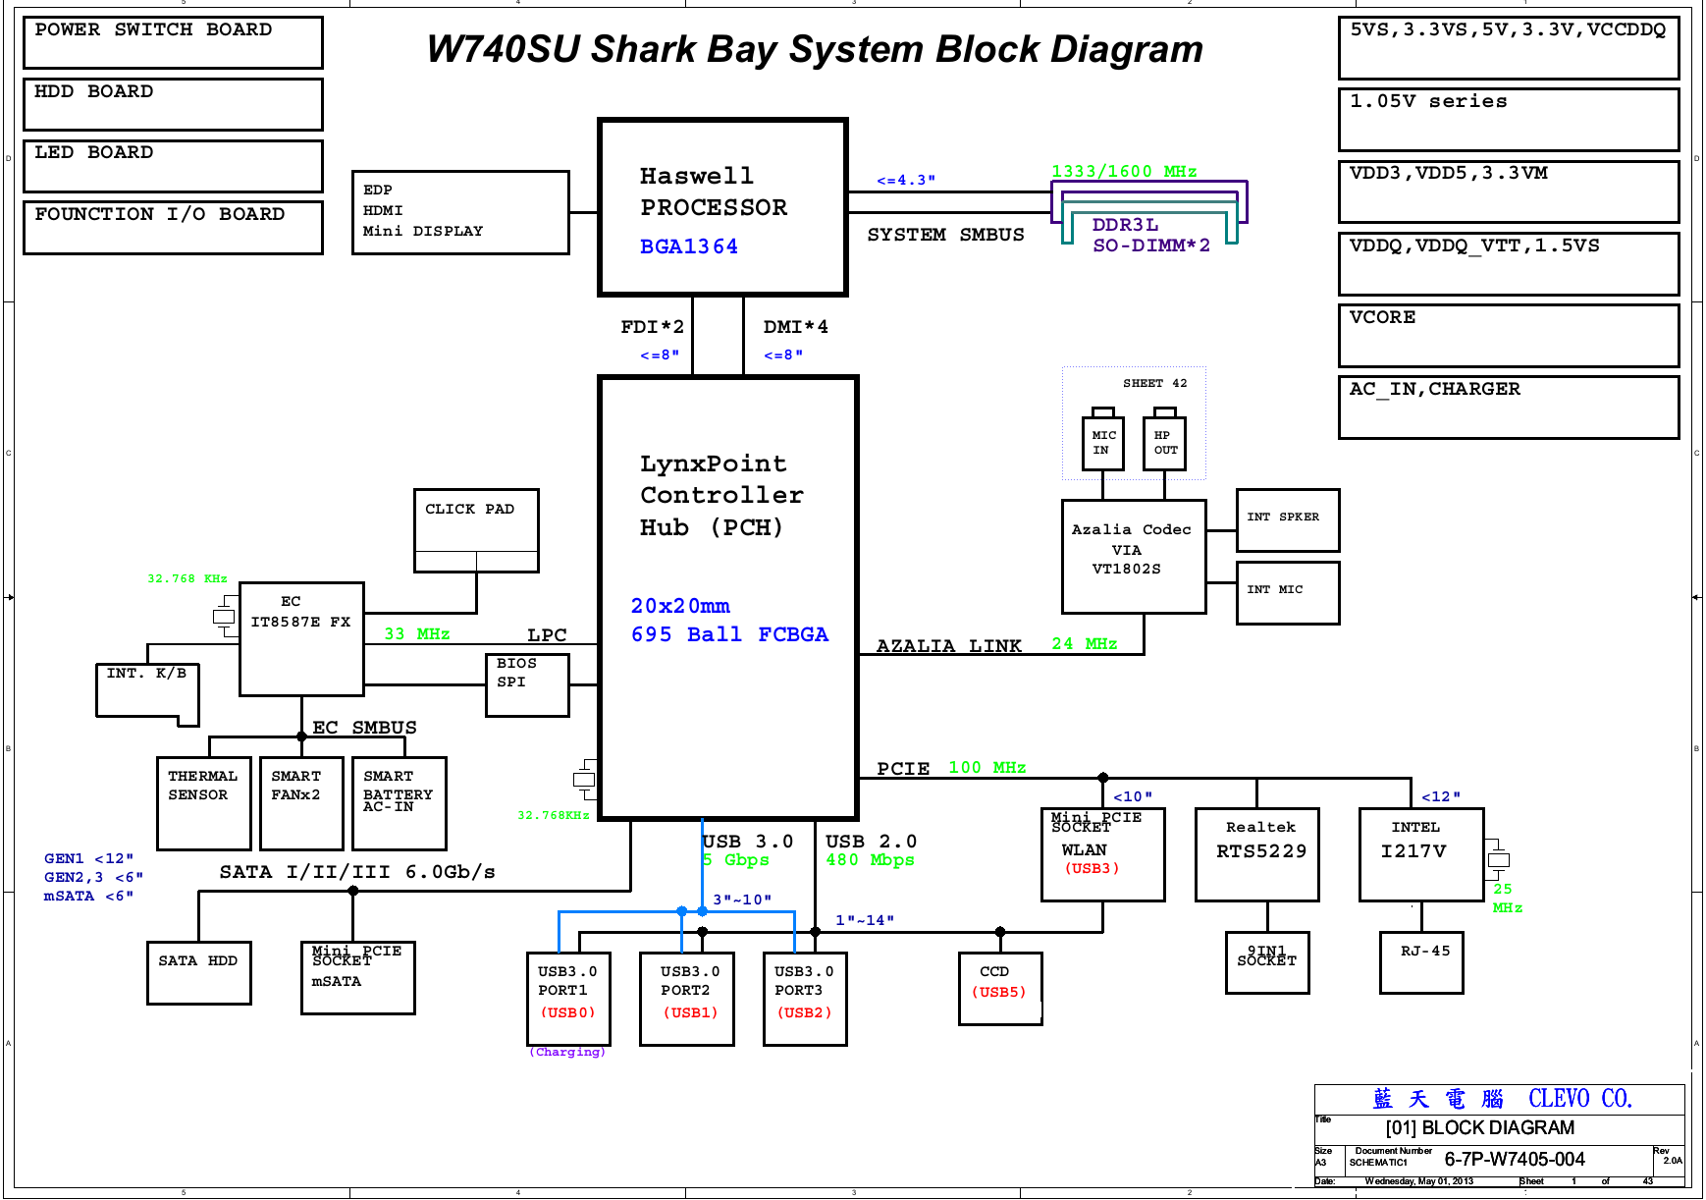This screenshot has width=1706, height=1200.
Task: Select the Azalia Codec VT1802S block
Action: 1134,557
